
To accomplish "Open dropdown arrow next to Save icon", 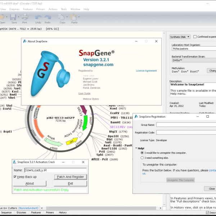I will pos(19,17).
